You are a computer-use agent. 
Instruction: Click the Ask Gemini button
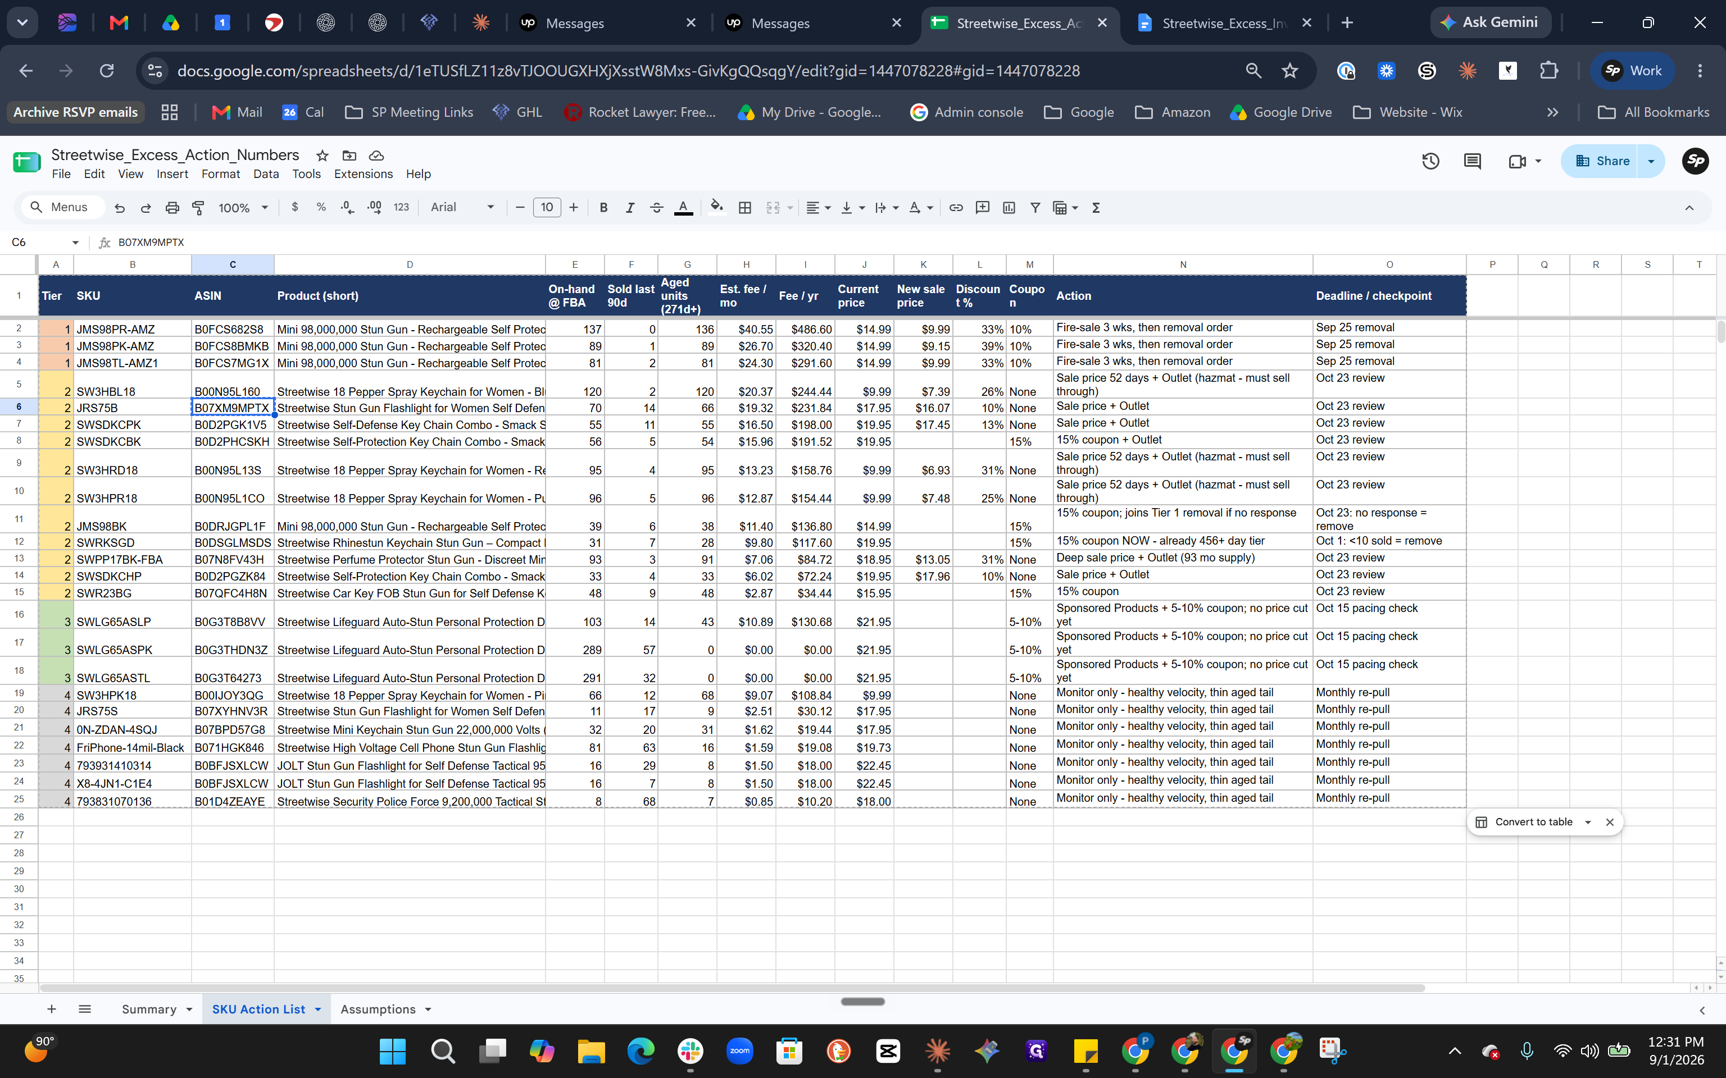tap(1489, 23)
